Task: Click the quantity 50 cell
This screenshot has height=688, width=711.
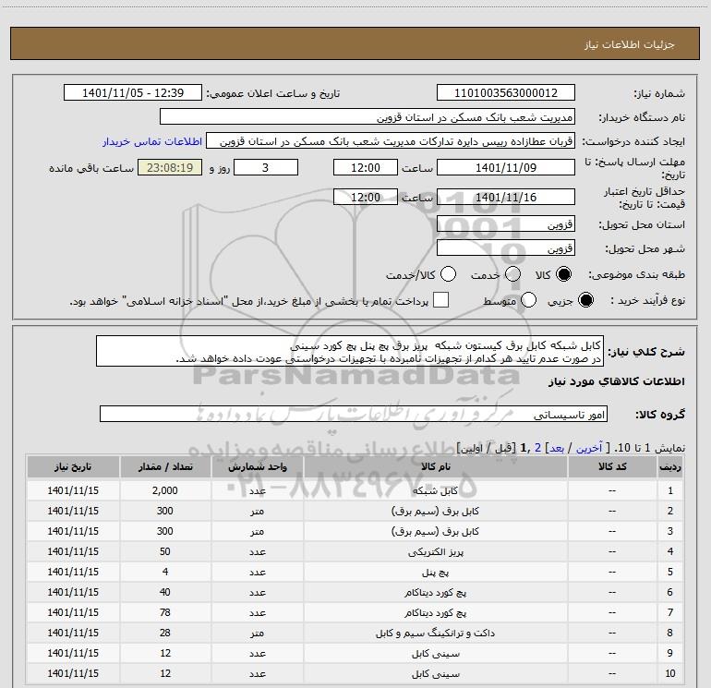Action: pyautogui.click(x=165, y=551)
